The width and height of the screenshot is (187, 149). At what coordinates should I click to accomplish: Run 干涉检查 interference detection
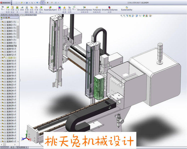pyautogui.click(x=8, y=9)
